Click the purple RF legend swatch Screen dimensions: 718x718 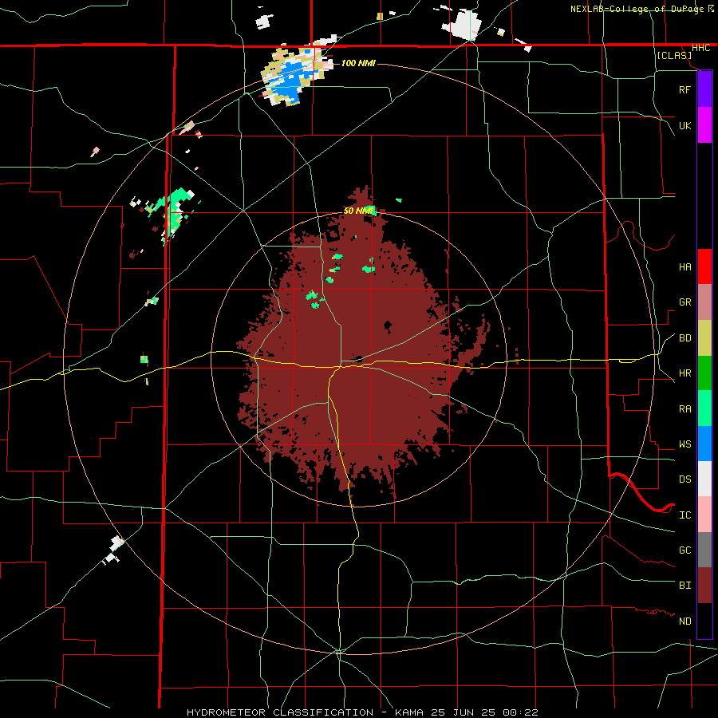(704, 89)
